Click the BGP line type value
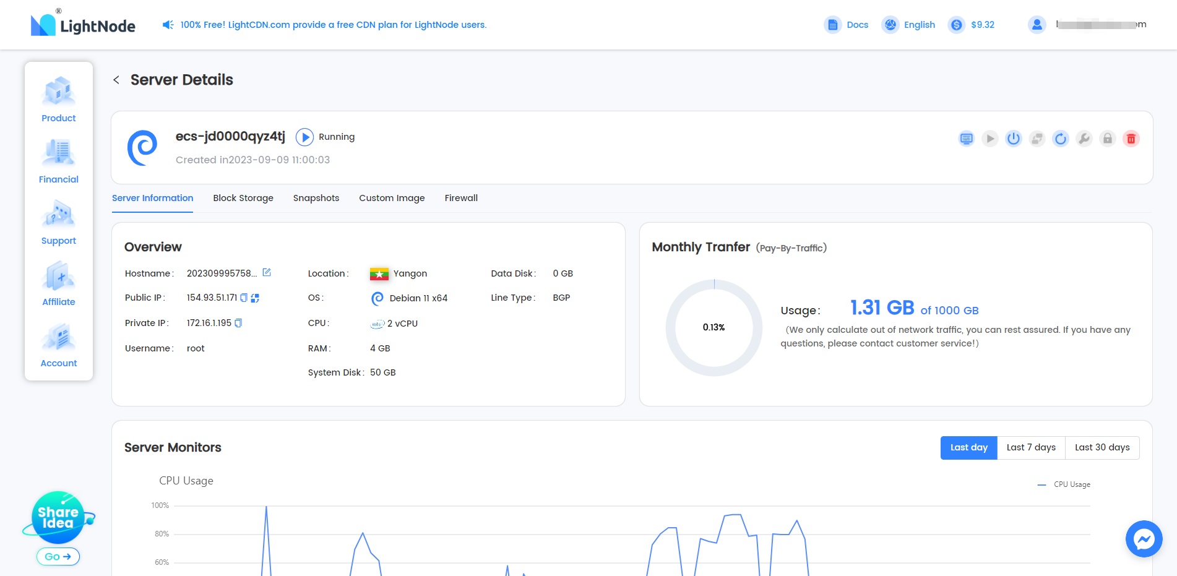Viewport: 1177px width, 576px height. (561, 298)
